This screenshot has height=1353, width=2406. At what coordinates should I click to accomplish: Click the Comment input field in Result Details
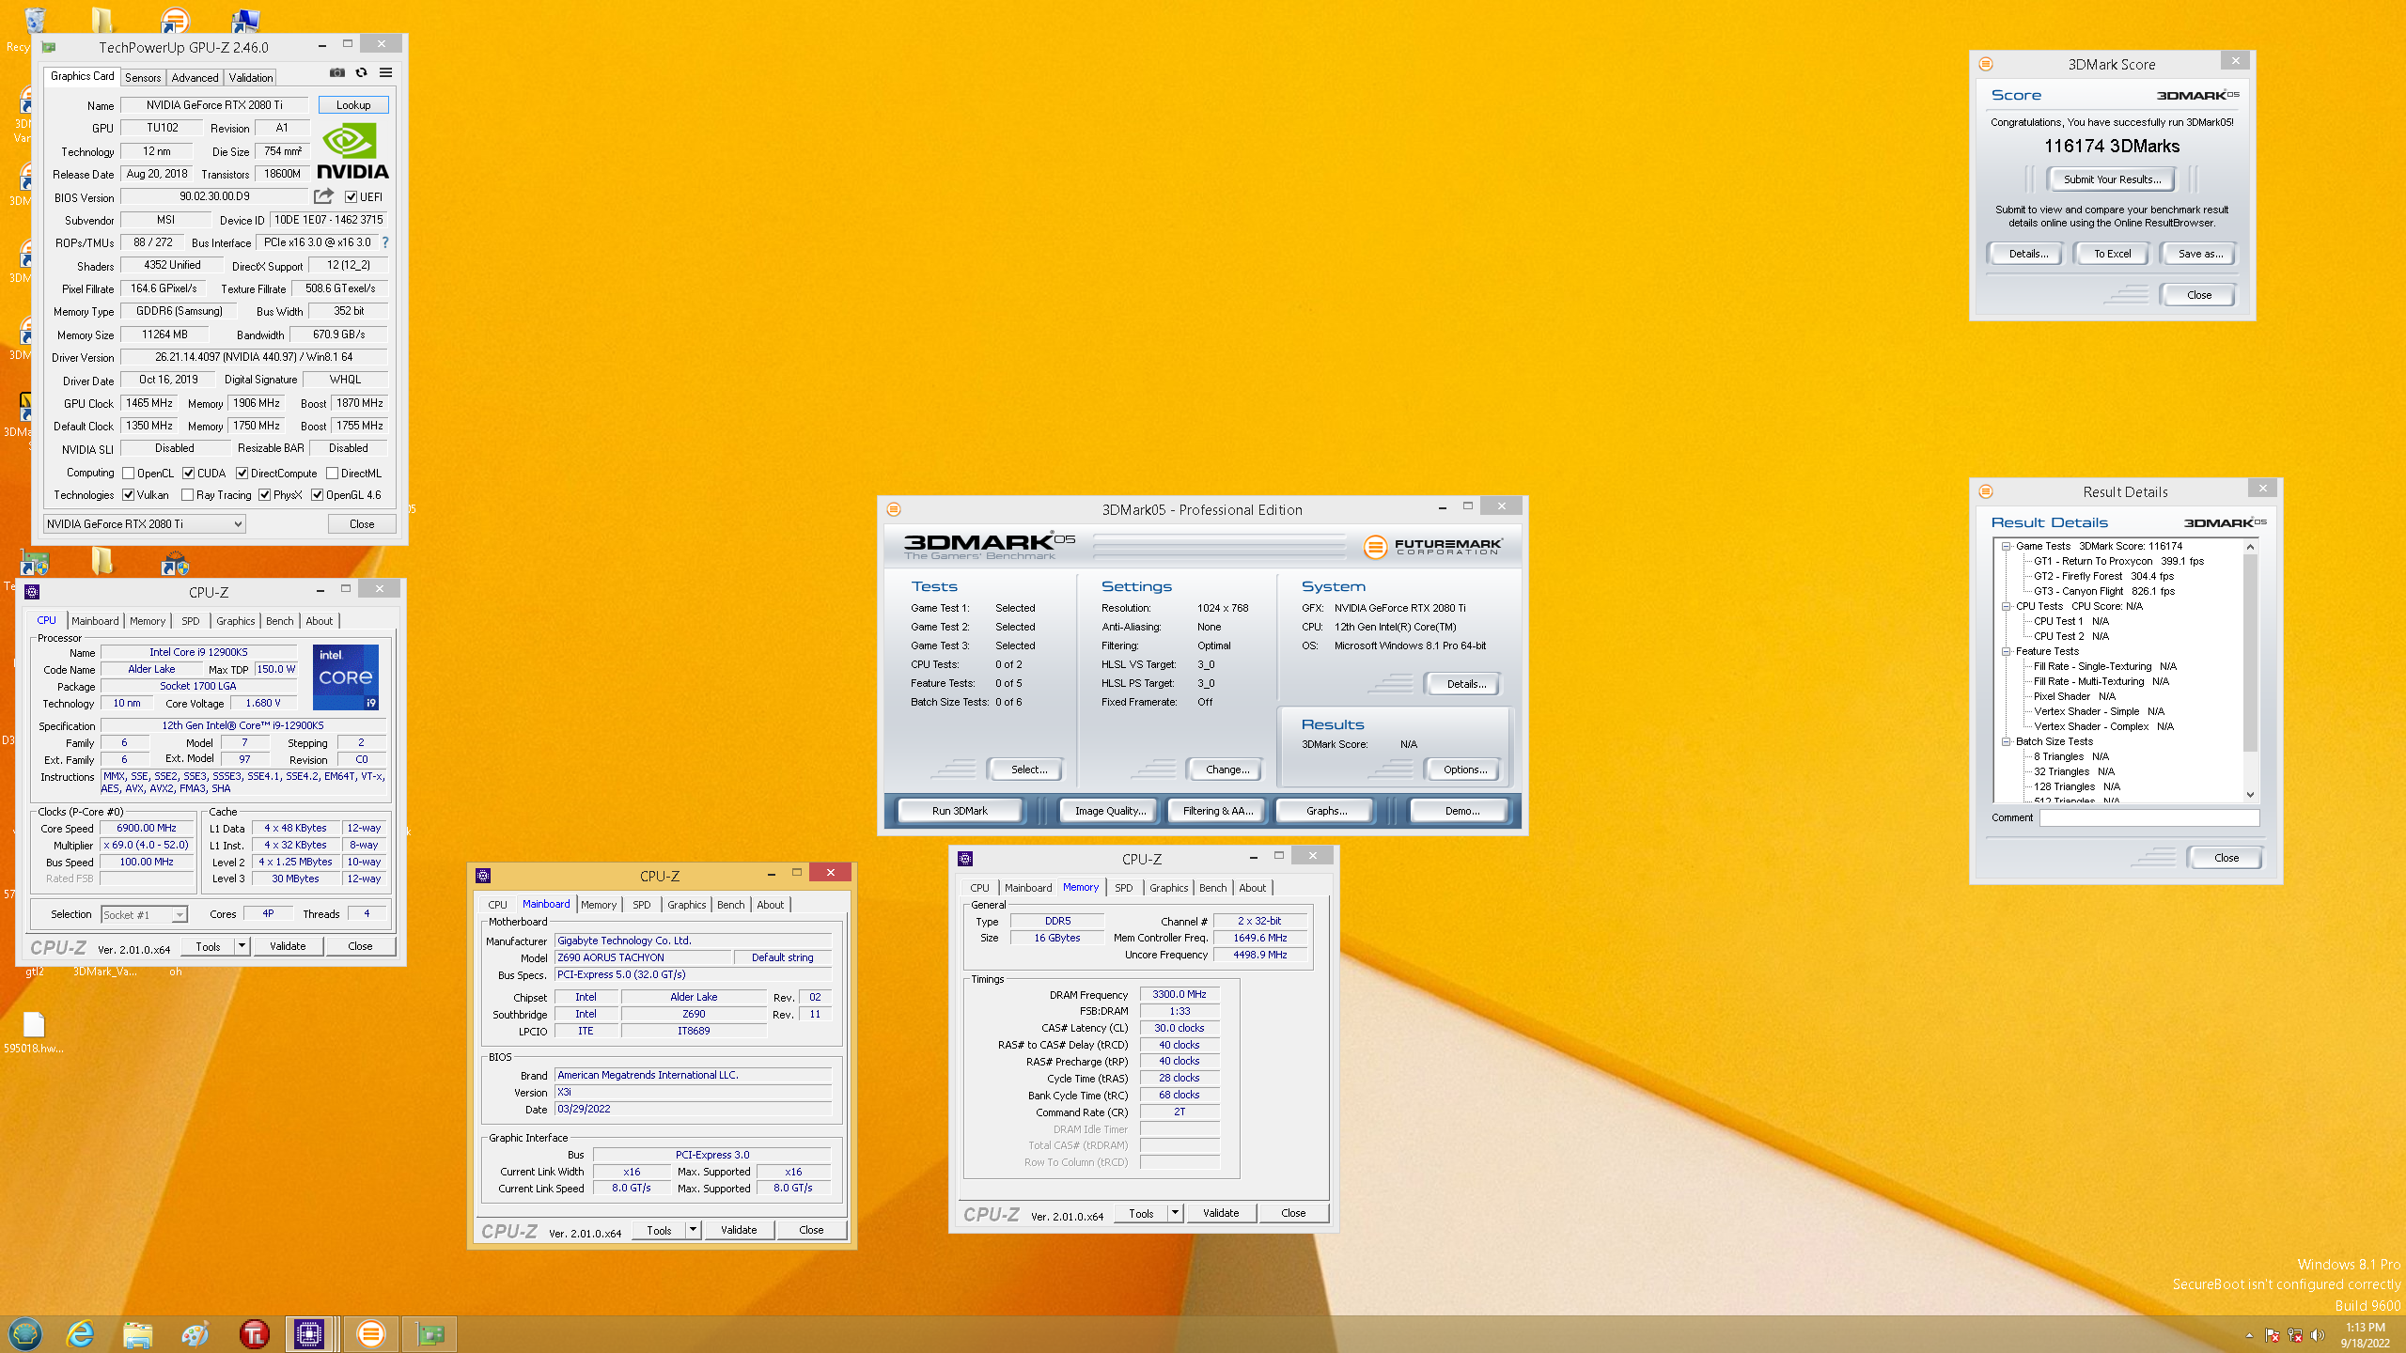coord(2148,817)
